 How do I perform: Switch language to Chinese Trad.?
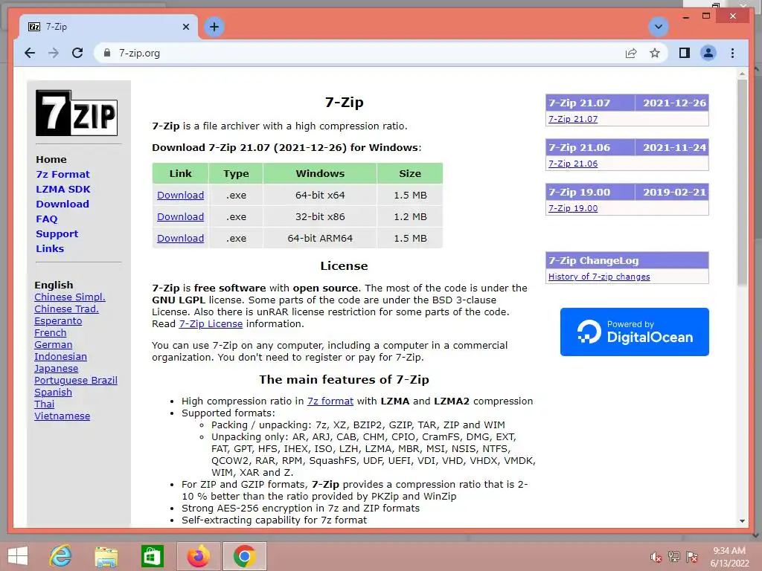[66, 309]
